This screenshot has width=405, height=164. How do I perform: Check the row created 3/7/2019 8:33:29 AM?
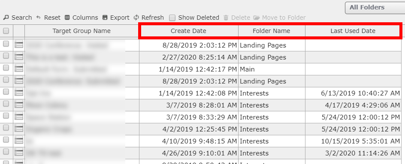pyautogui.click(x=6, y=116)
